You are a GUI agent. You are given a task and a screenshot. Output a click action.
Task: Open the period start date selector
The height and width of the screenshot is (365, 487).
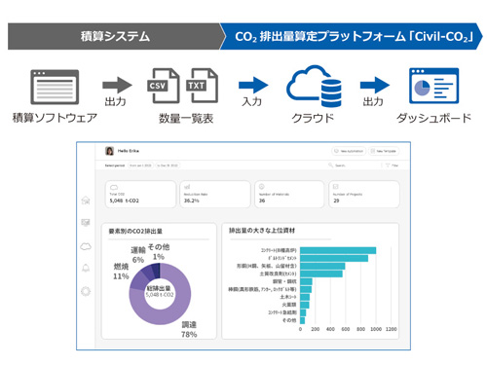(x=140, y=165)
